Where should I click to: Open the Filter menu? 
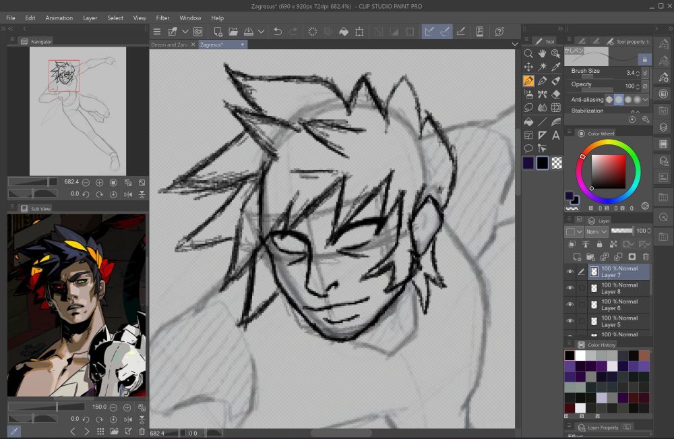pyautogui.click(x=162, y=18)
